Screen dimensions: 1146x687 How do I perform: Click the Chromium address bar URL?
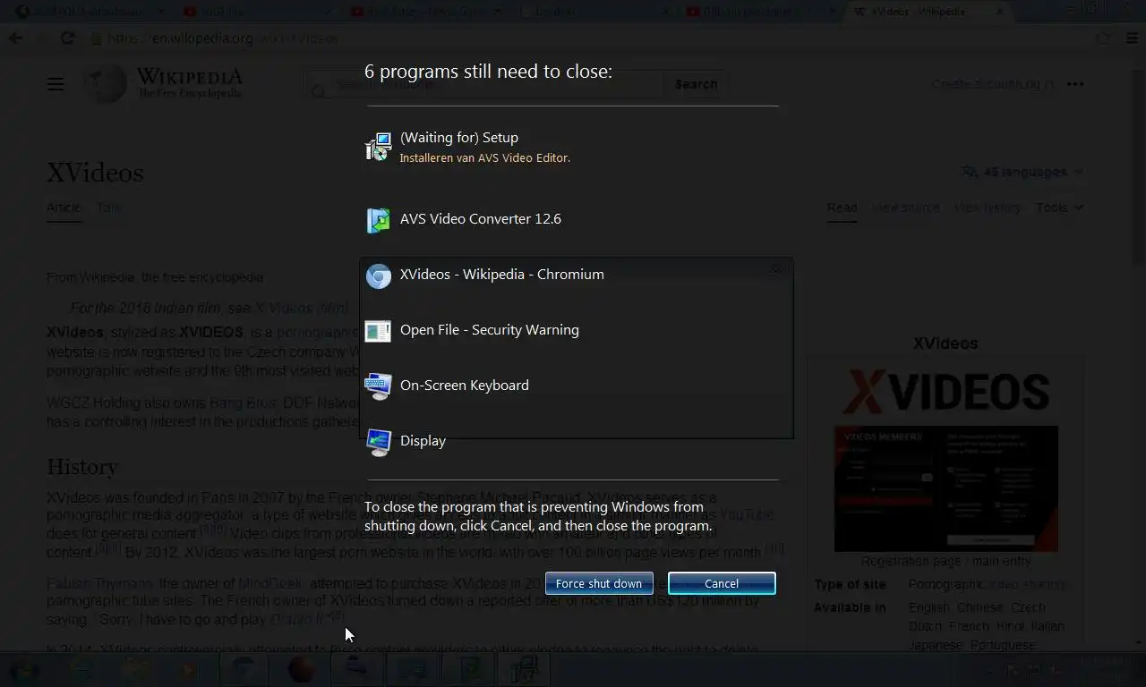point(224,38)
